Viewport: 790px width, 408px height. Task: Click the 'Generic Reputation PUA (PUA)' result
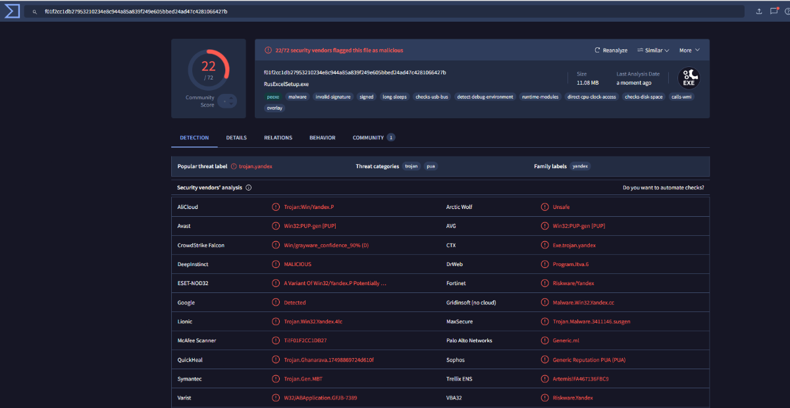click(589, 360)
